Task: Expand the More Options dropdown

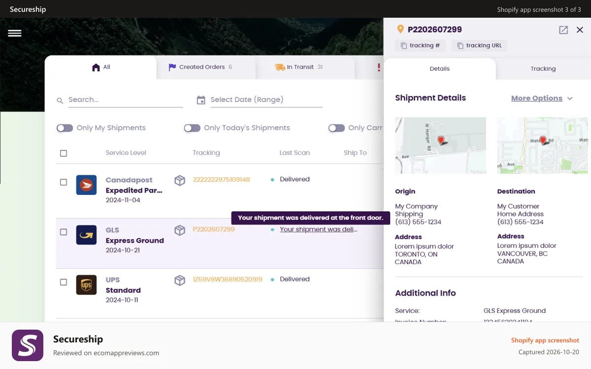Action: click(542, 98)
